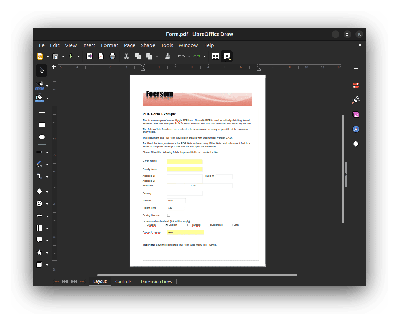Select the Rectangle tool

pos(42,125)
